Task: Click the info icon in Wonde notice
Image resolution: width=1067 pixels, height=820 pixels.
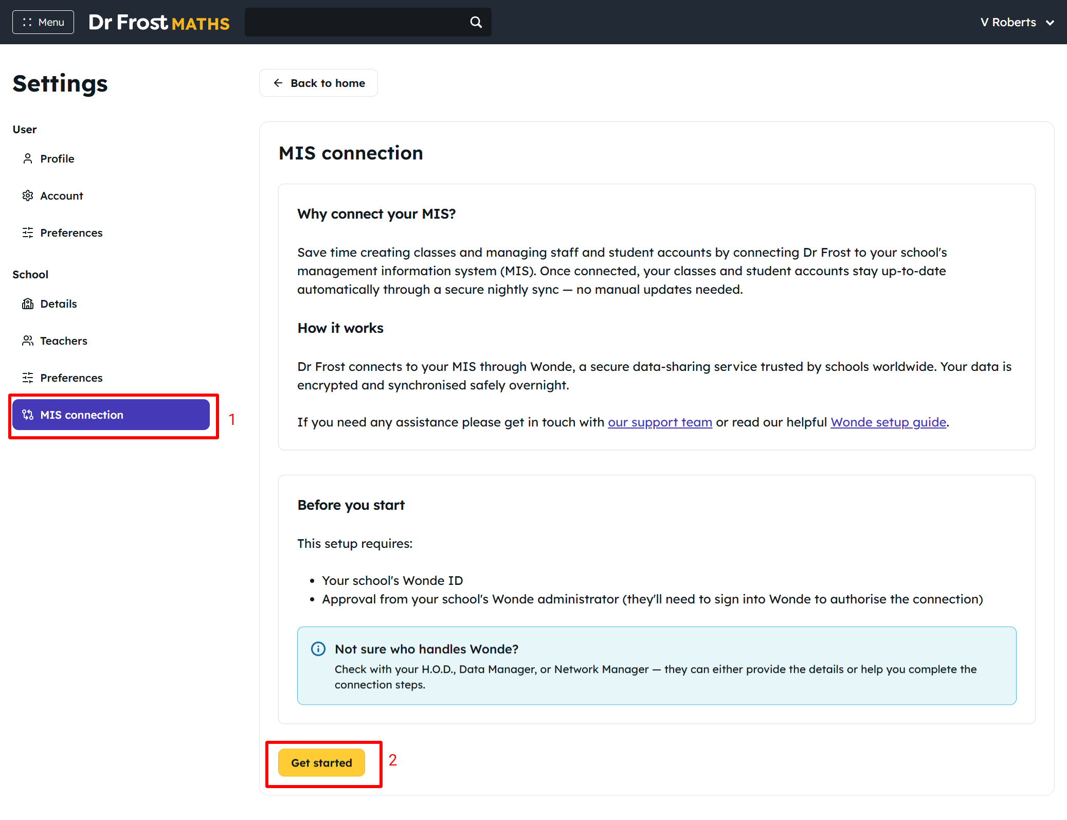Action: [318, 649]
